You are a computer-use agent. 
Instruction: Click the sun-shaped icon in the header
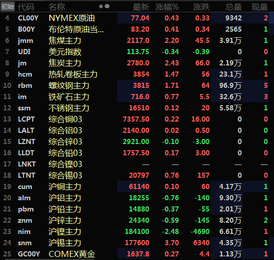tap(101, 7)
